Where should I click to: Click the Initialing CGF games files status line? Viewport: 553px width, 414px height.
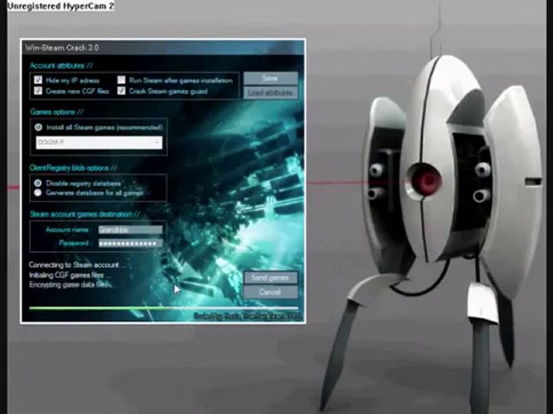[x=70, y=275]
